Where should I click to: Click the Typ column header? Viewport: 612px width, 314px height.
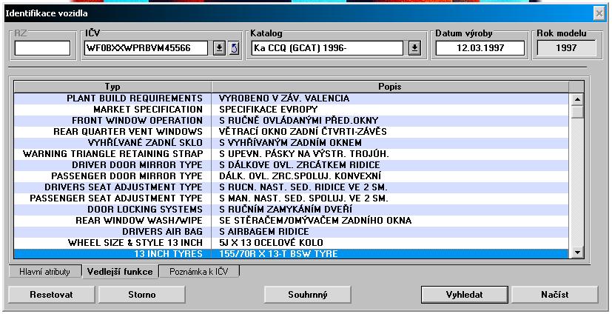click(x=112, y=87)
